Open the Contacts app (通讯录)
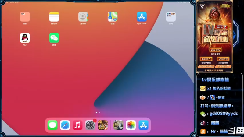244x137 pixels. point(83,17)
